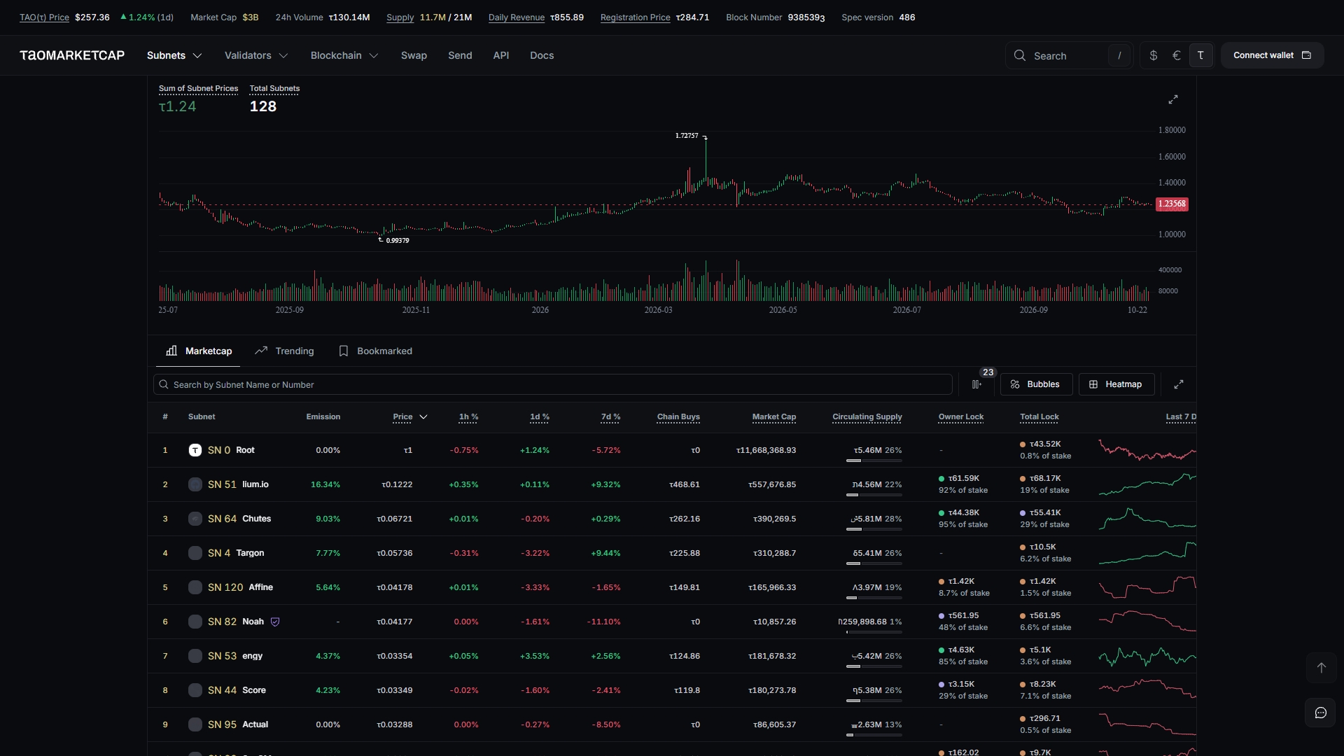Click the back-to-top arrow button
Screen dimensions: 1344x756
point(1321,668)
